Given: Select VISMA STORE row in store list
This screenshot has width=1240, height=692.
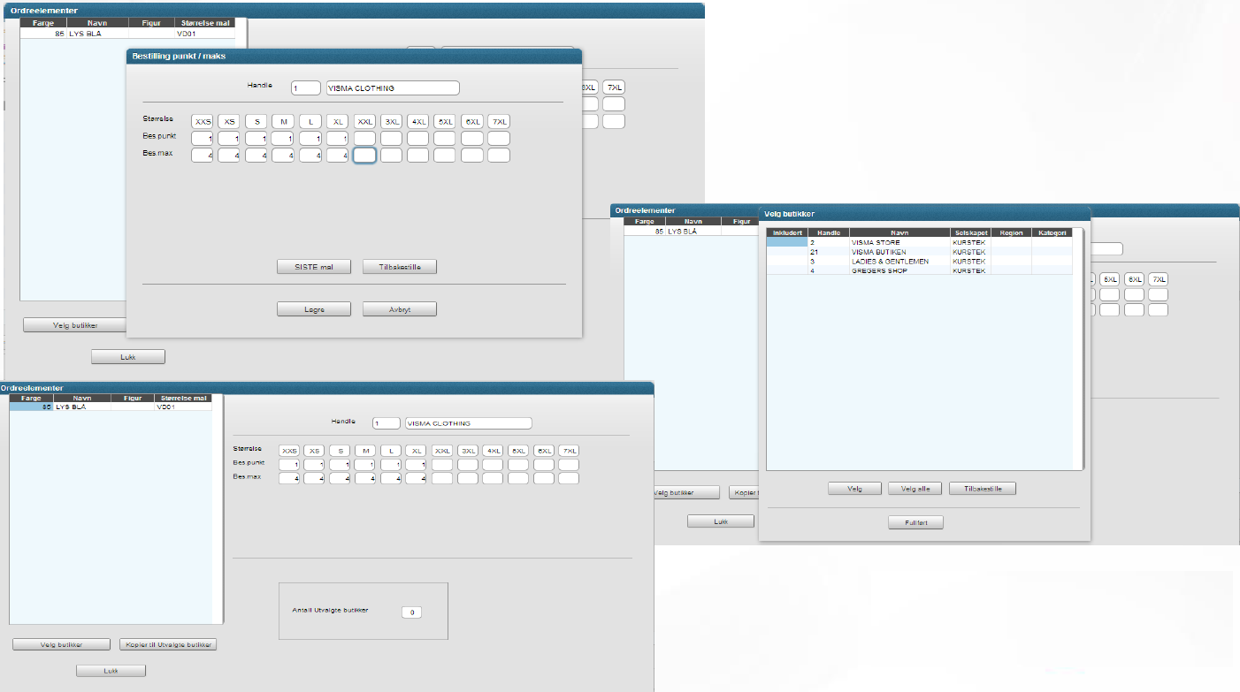Looking at the screenshot, I should coord(919,242).
